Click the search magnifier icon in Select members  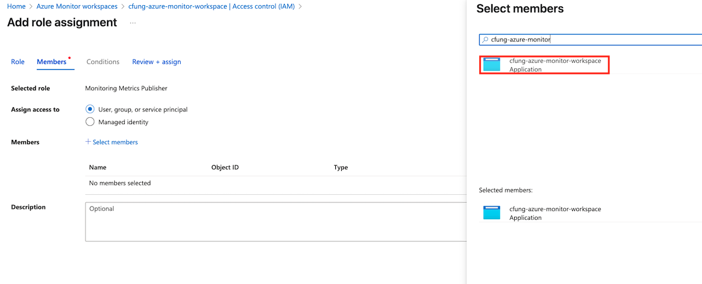click(x=484, y=40)
